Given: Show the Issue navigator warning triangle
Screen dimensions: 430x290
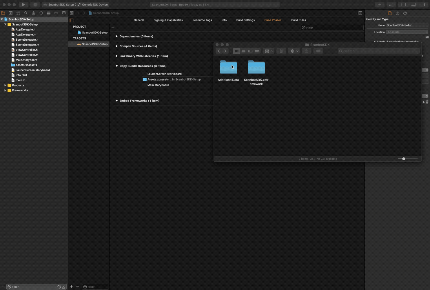Looking at the screenshot, I should (33, 13).
